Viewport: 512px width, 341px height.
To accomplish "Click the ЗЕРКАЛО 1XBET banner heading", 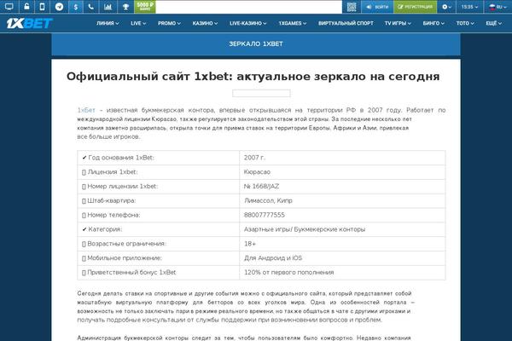I will [256, 43].
